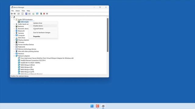Click the green update driver toolbar icon
This screenshot has height=109, width=195.
[x=41, y=14]
